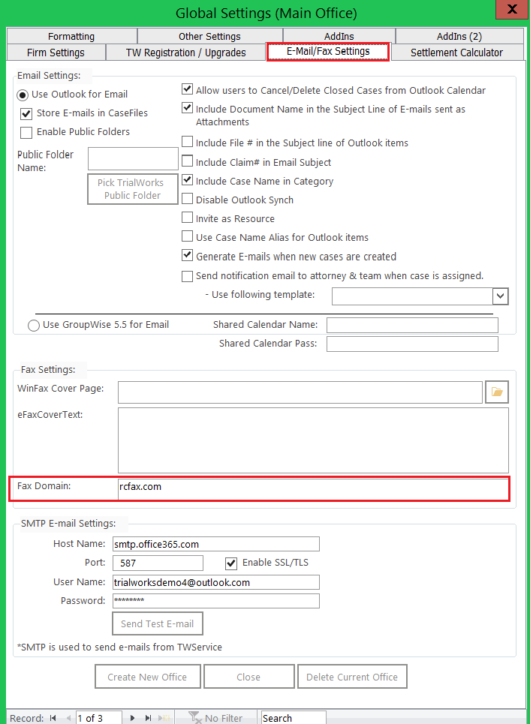This screenshot has width=530, height=724.
Task: Check Disable Outlook Synch option
Action: 187,199
